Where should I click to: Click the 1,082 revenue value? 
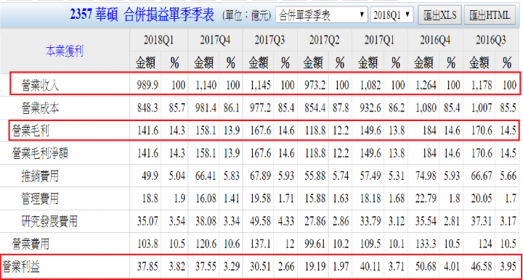[x=370, y=85]
